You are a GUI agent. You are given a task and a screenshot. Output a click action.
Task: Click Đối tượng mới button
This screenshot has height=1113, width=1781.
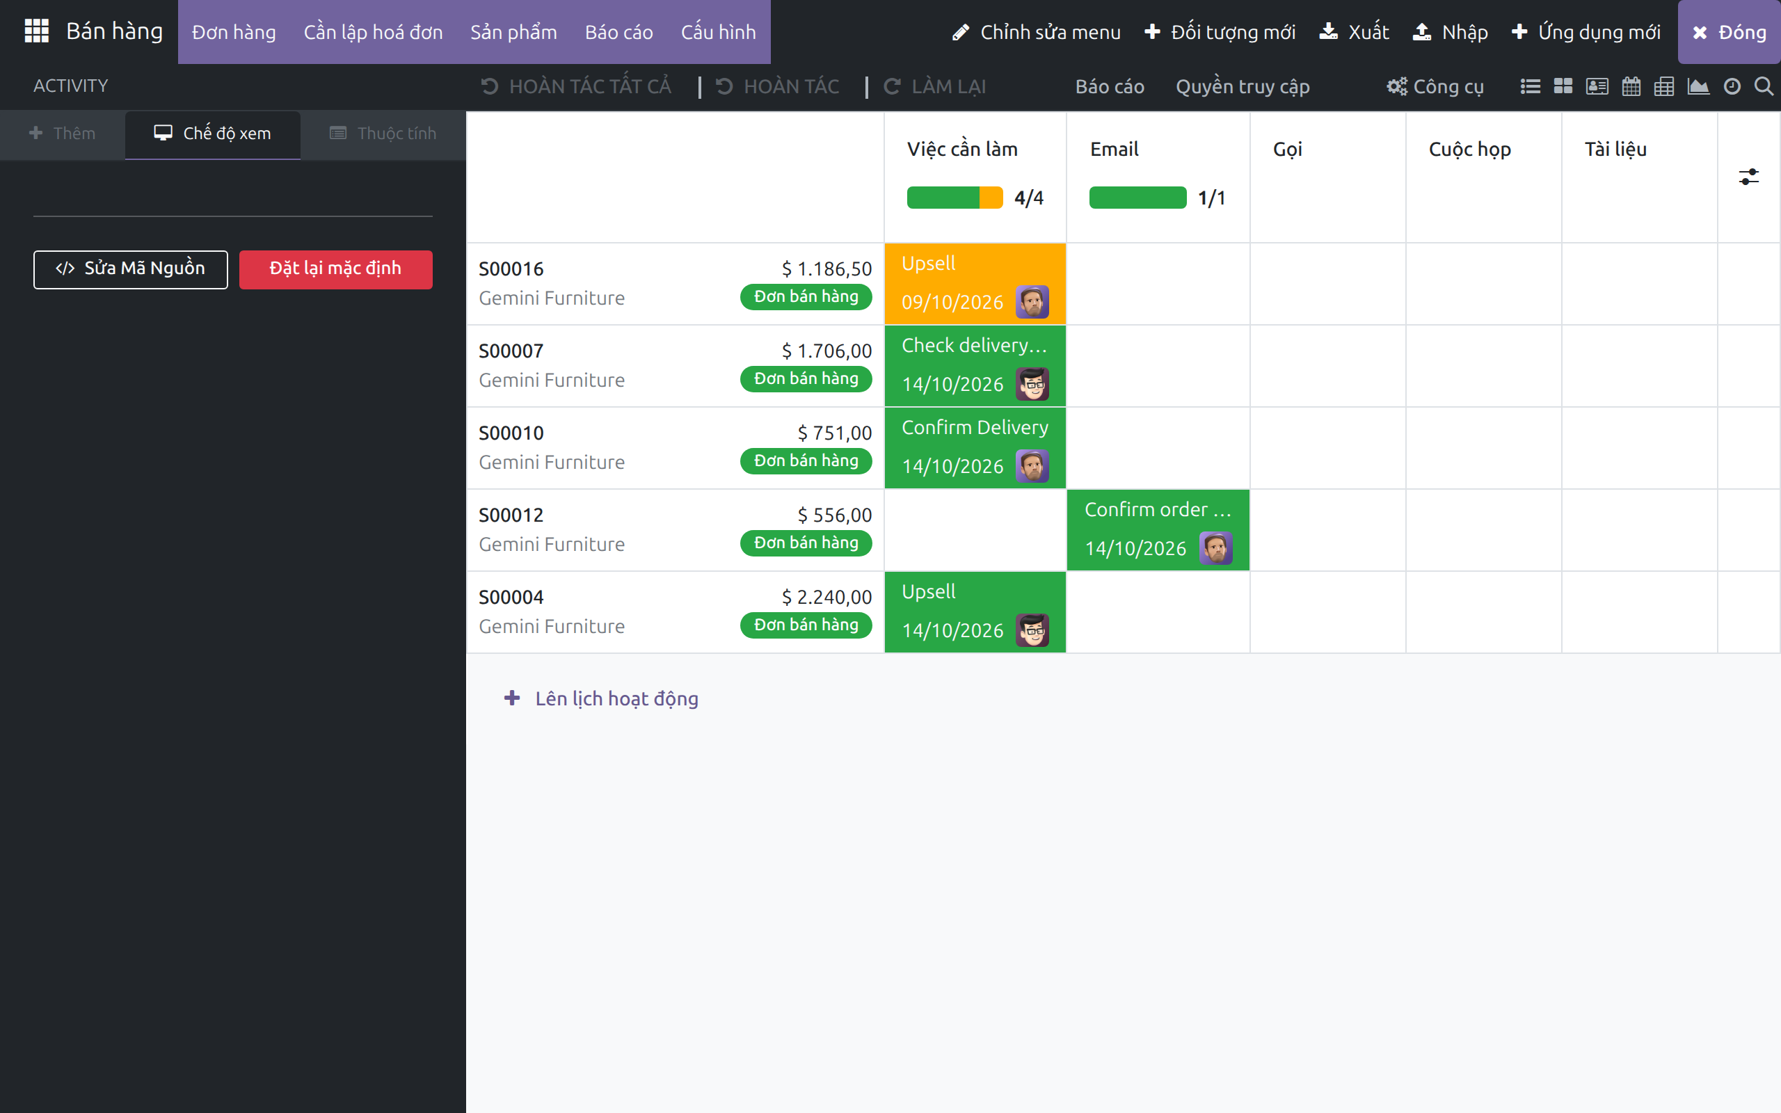[1220, 32]
